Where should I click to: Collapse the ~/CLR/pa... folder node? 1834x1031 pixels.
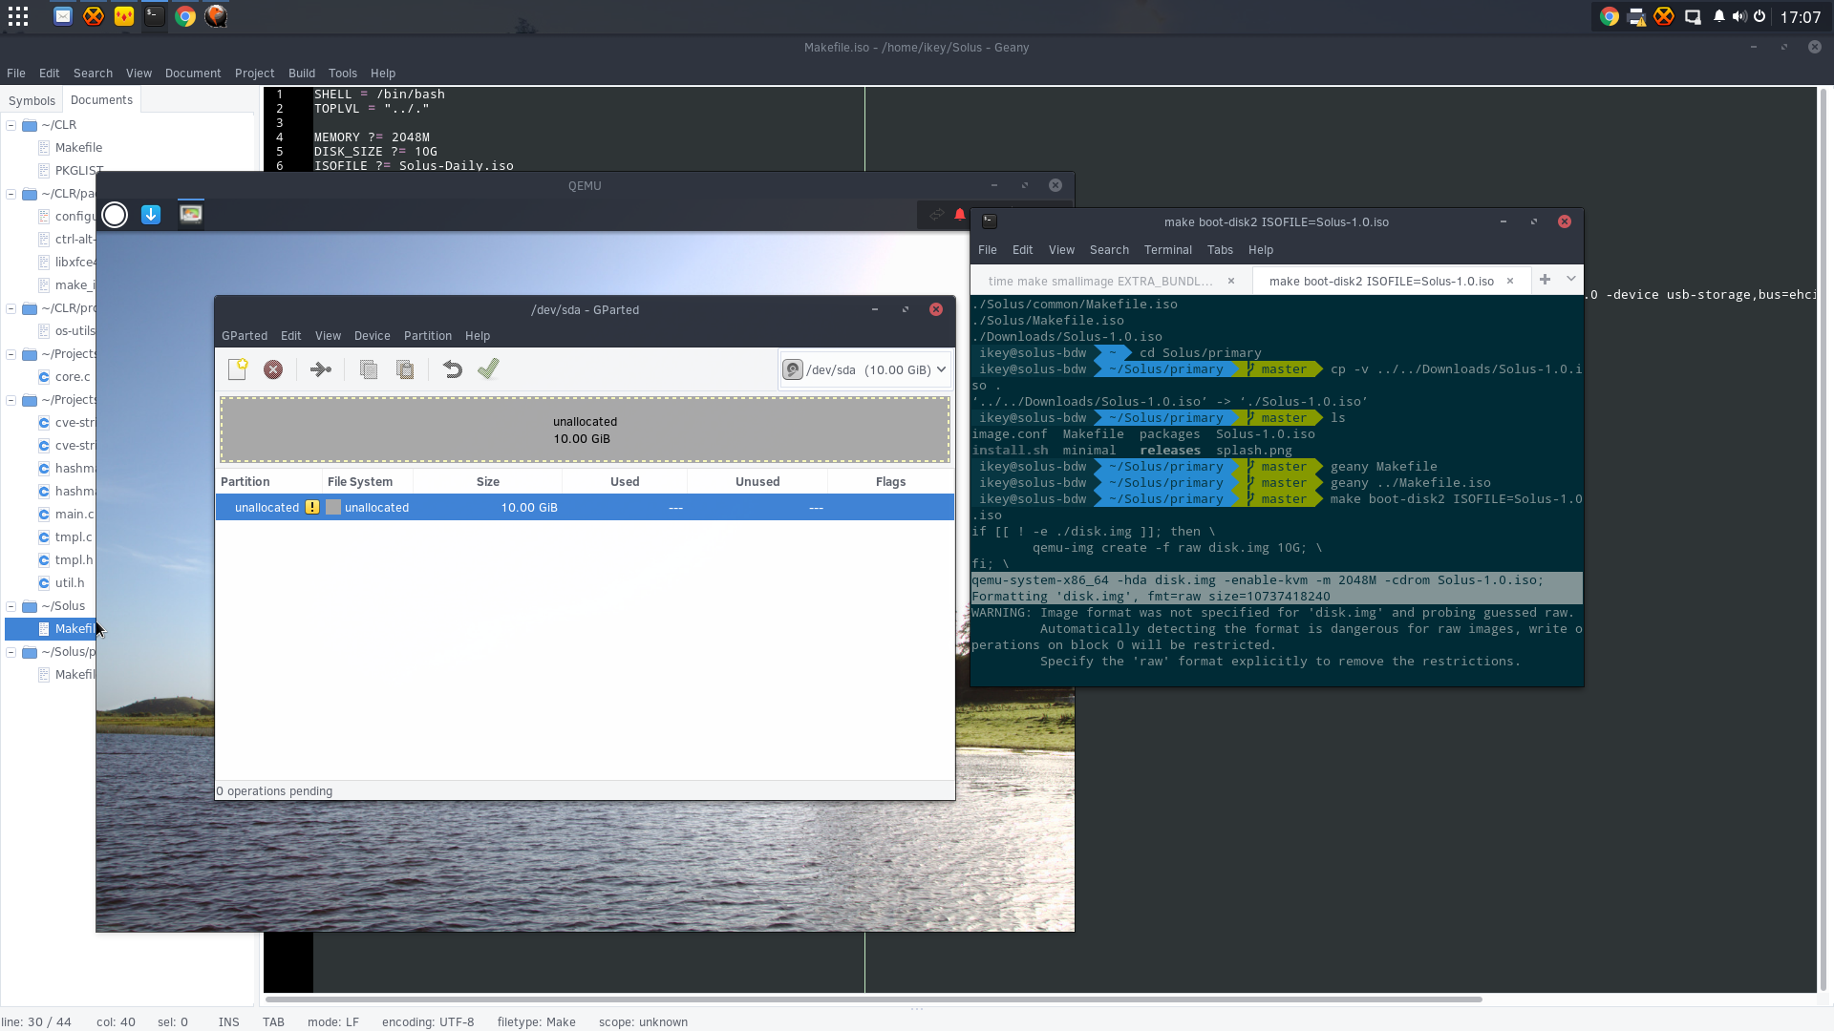11,194
